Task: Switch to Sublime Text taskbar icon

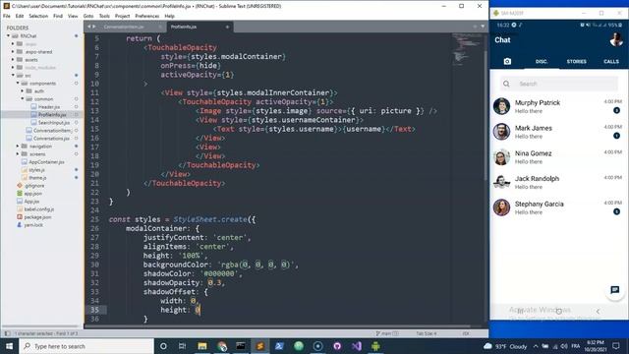Action: pos(259,346)
